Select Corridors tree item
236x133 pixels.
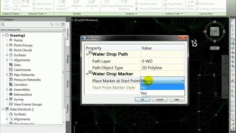tap(21, 85)
